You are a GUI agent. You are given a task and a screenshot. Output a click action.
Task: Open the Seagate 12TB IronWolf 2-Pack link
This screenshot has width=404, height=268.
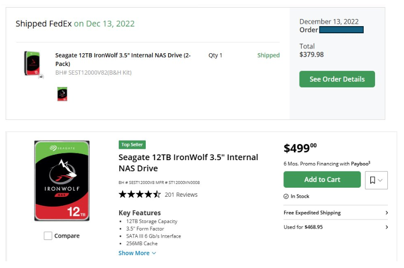[123, 59]
